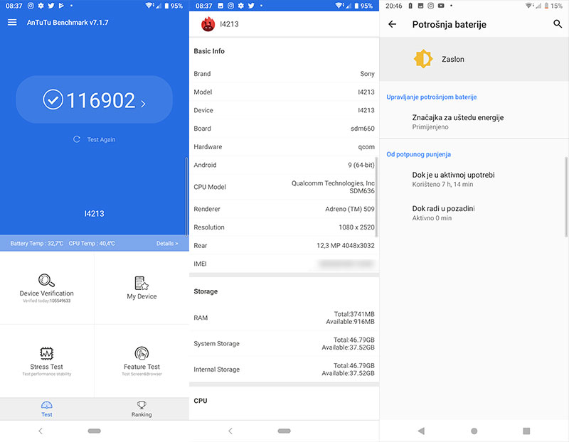Open Details in the temperature bar
The width and height of the screenshot is (569, 442).
click(168, 243)
